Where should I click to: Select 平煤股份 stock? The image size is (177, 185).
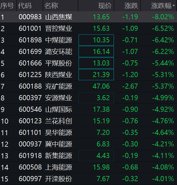tap(59, 63)
